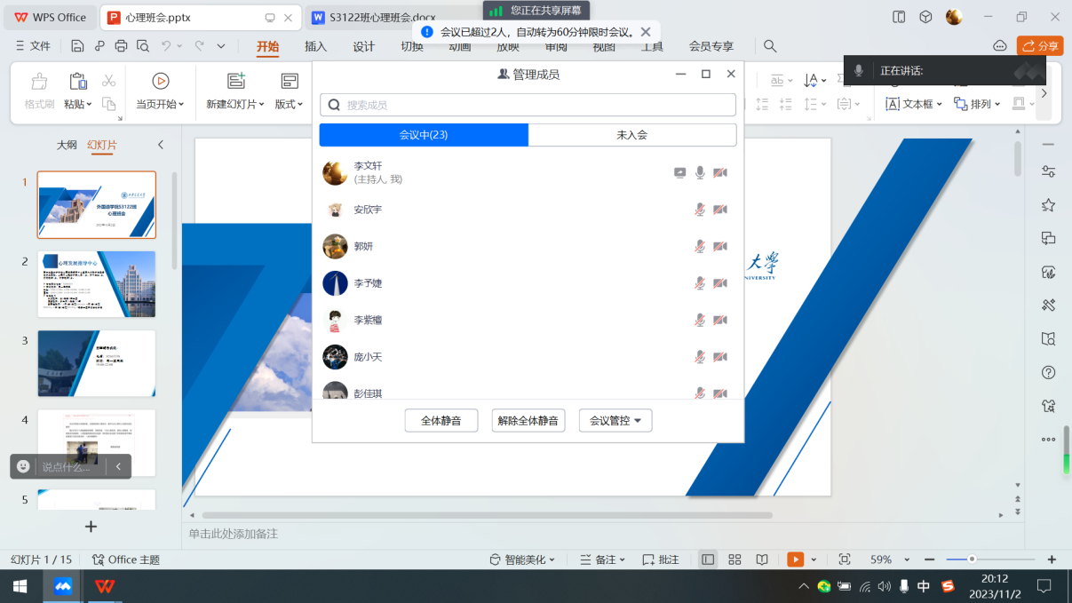The height and width of the screenshot is (603, 1072).
Task: Expand the 会议管控 dropdown
Action: pos(615,421)
